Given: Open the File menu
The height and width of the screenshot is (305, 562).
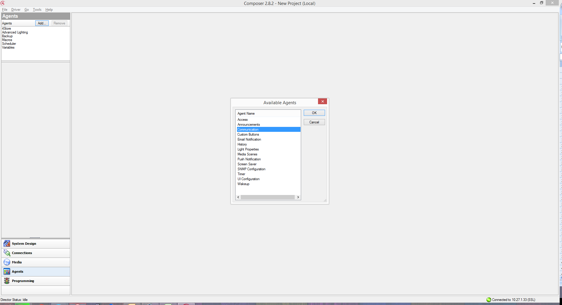Looking at the screenshot, I should (x=5, y=10).
